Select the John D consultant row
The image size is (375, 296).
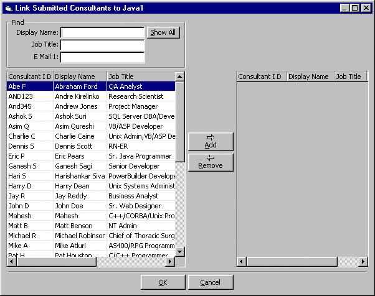(x=91, y=206)
